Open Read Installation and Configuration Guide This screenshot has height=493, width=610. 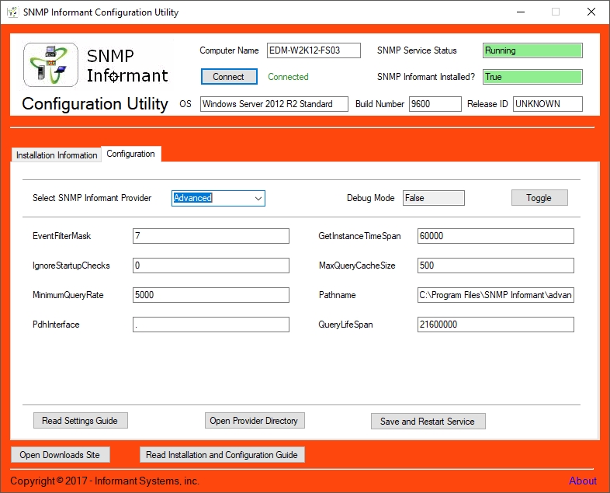(222, 455)
